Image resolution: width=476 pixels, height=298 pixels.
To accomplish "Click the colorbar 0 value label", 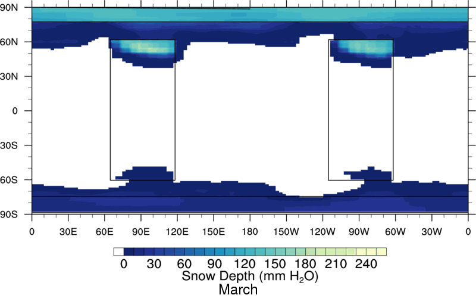I will [124, 263].
